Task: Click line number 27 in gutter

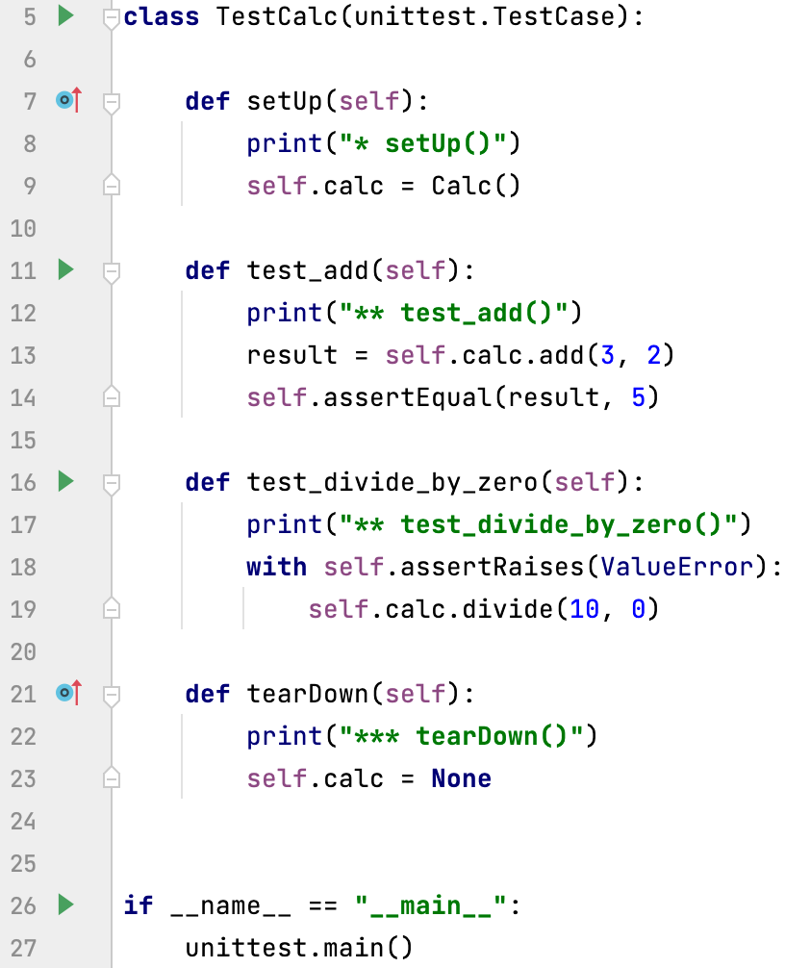Action: coord(23,948)
